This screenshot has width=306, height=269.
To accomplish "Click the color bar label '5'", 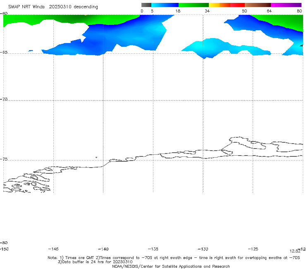I will [152, 11].
